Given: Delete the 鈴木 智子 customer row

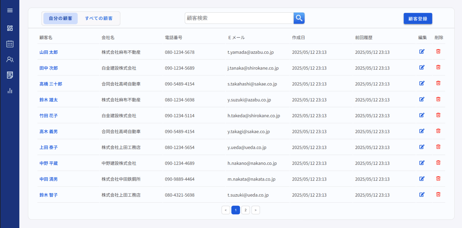Looking at the screenshot, I should [438, 194].
